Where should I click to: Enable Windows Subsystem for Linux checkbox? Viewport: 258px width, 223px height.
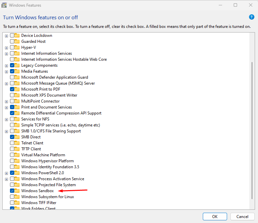(x=12, y=196)
